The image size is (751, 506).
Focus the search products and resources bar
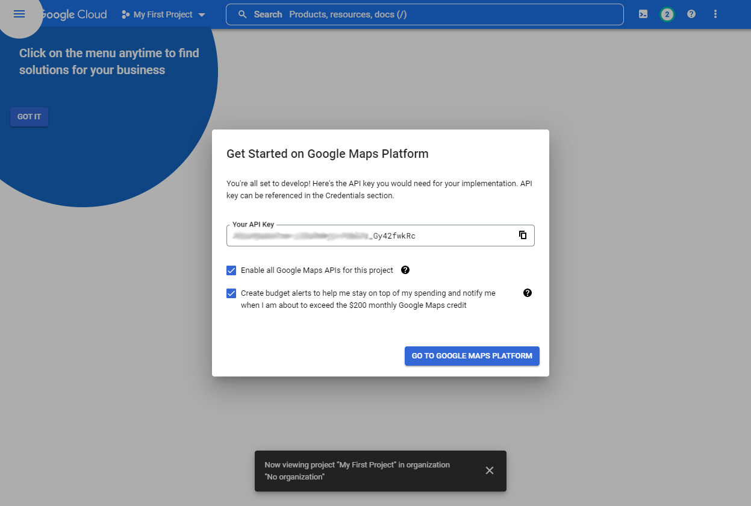point(425,14)
